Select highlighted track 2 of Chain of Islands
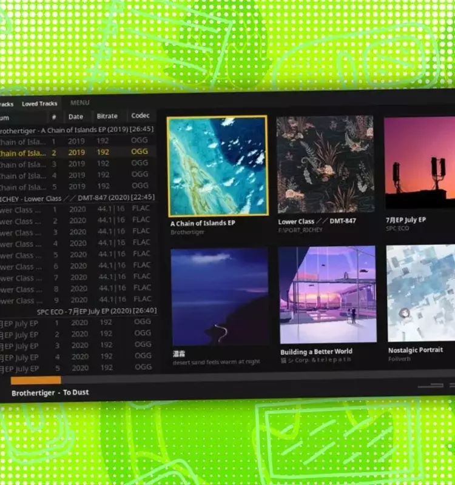455x485 pixels. [78, 152]
